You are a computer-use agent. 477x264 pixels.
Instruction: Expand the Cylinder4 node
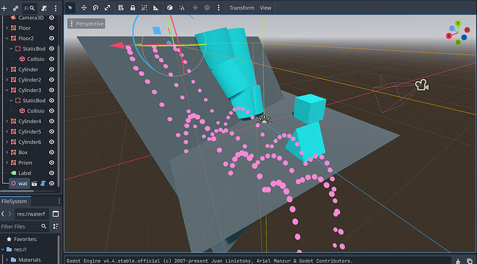tap(7, 121)
